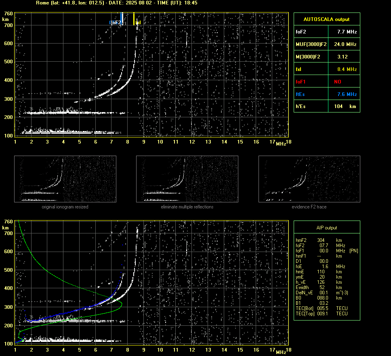Screen dimensions: 391x356
Task: Click the D1 00.0 row
Action: click(312, 261)
